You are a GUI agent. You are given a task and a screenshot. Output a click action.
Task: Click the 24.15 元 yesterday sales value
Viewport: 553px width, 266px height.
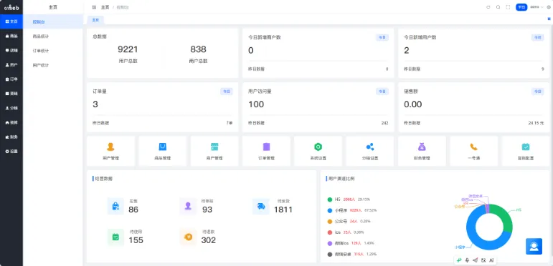coord(536,123)
